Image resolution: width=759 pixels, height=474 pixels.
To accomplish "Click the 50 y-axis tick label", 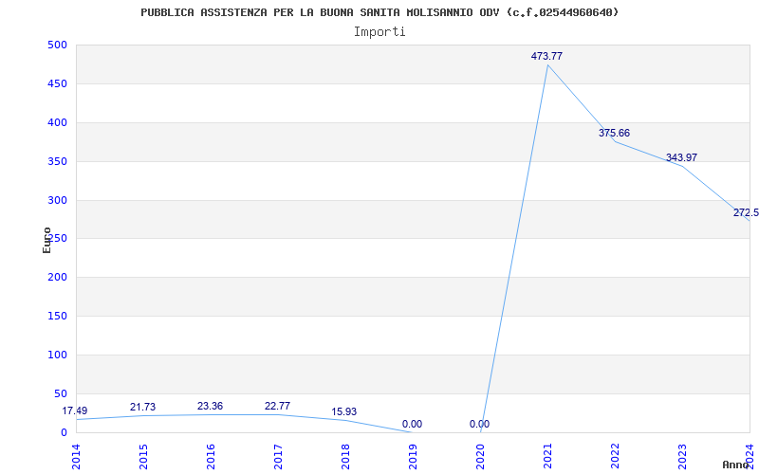I will point(60,393).
